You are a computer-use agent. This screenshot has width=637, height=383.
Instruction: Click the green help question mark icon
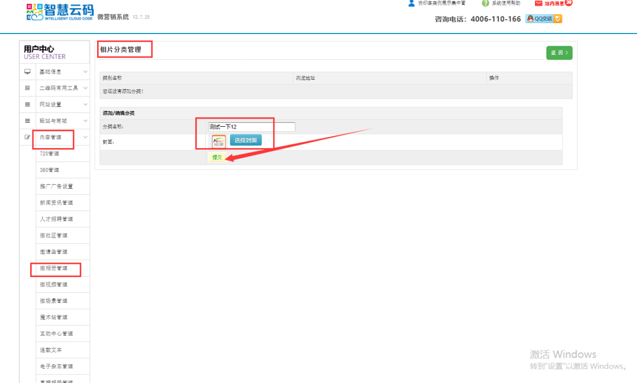pyautogui.click(x=485, y=3)
